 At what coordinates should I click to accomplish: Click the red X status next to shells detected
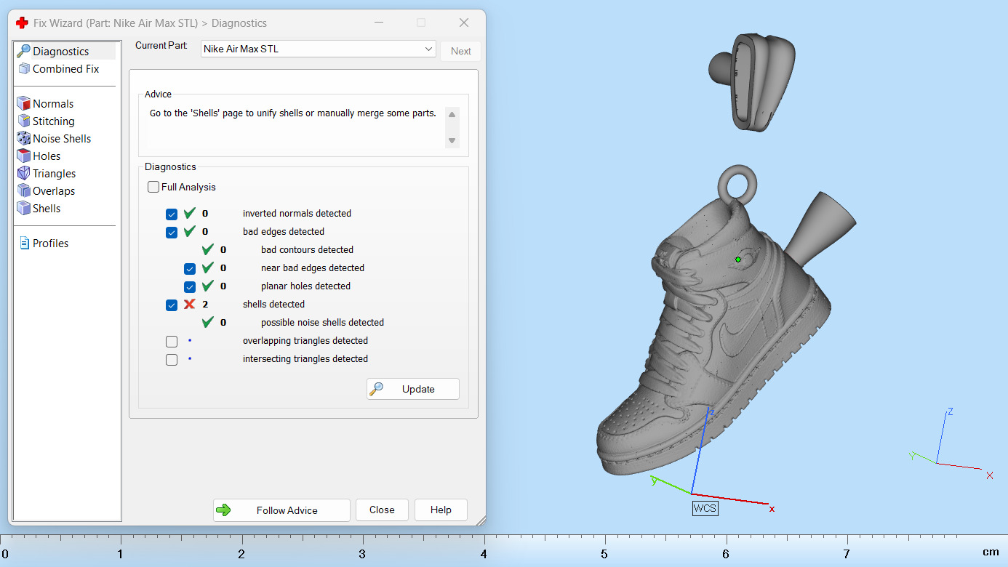(x=190, y=304)
